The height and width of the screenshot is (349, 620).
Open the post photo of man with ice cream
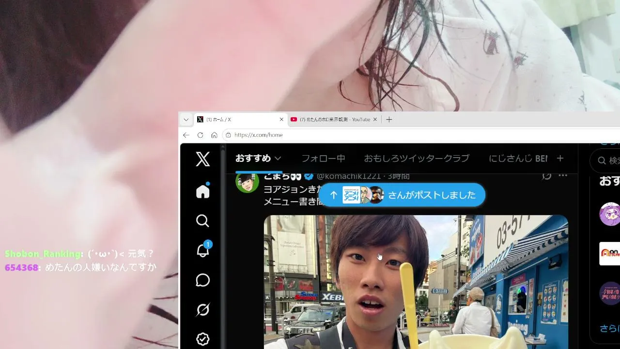click(416, 282)
